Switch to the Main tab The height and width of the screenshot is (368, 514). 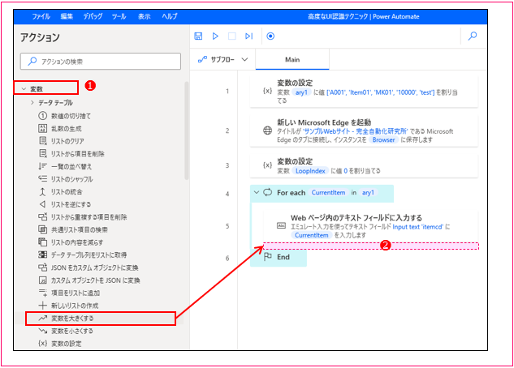[292, 59]
